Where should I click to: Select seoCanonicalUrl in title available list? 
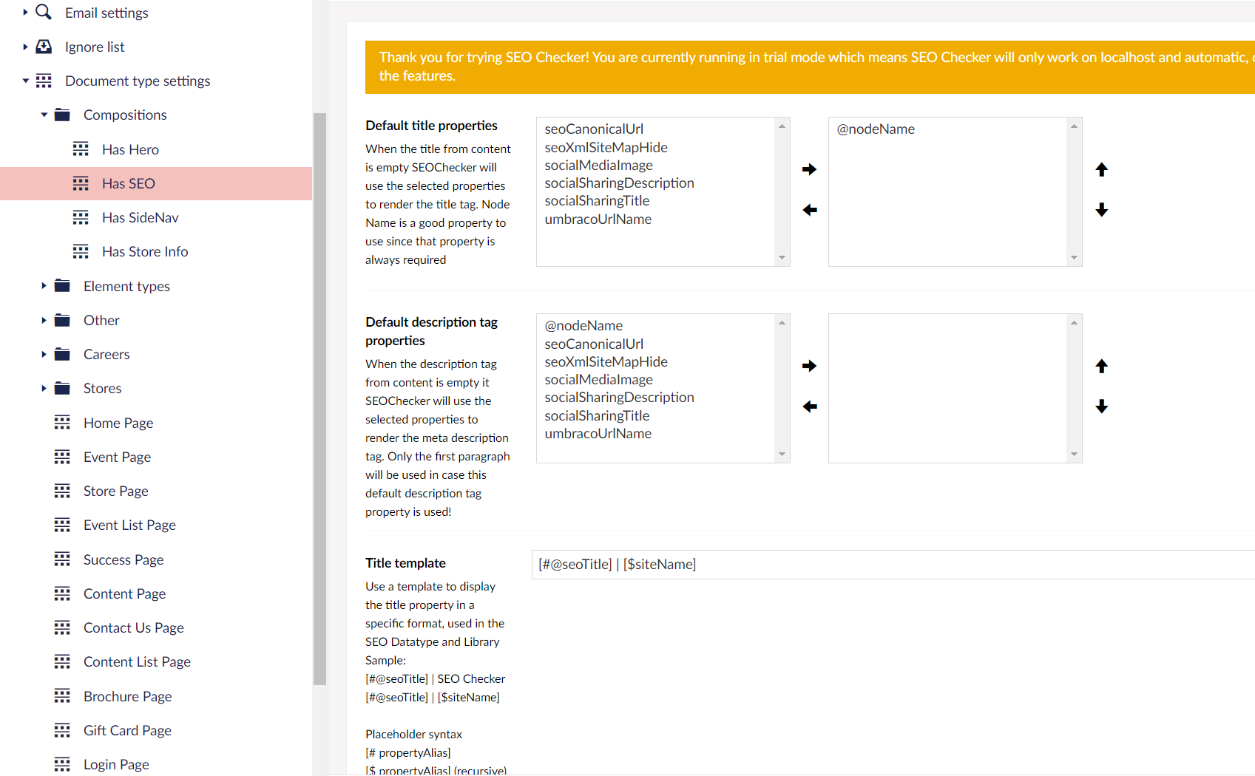coord(594,129)
